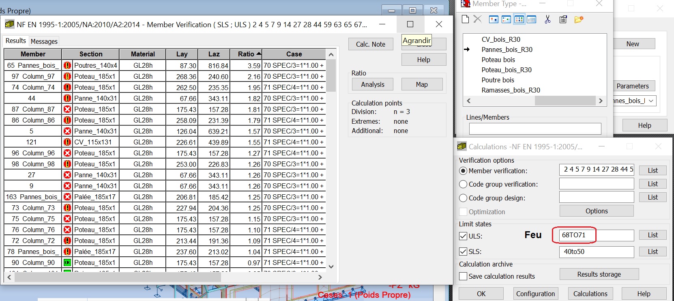The width and height of the screenshot is (674, 301).
Task: Switch Member Type list to large icons view
Action: 494,19
